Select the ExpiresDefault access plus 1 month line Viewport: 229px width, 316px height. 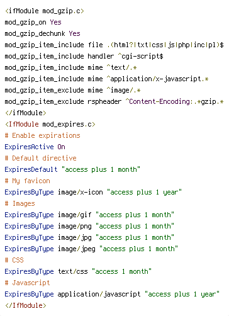[x=72, y=169]
